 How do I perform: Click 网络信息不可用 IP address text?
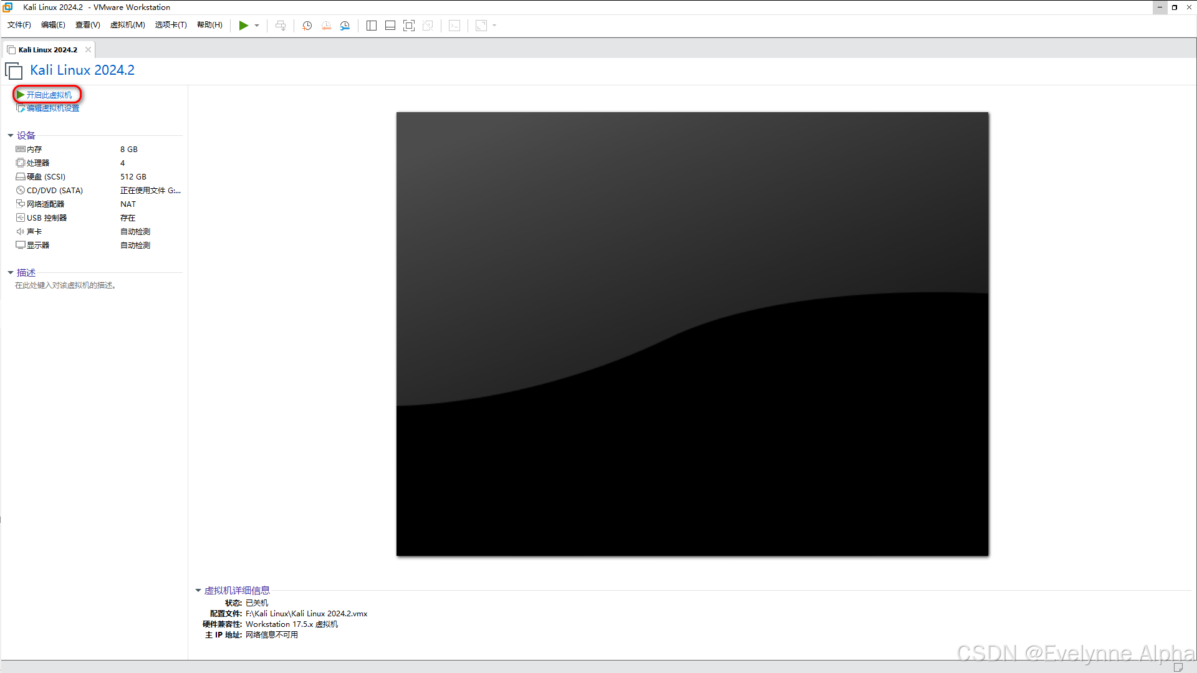tap(272, 635)
